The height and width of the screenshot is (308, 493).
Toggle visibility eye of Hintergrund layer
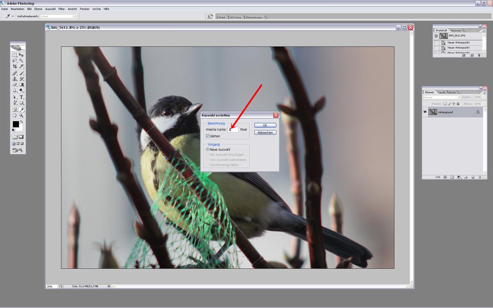425,112
